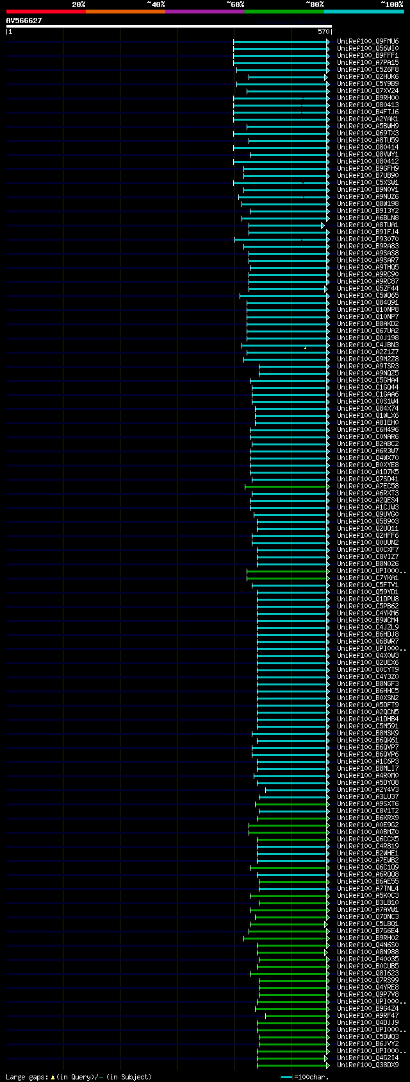Click the UniRef100_C5WQ65 label
Screen dimensions: 410x1082
(368, 295)
